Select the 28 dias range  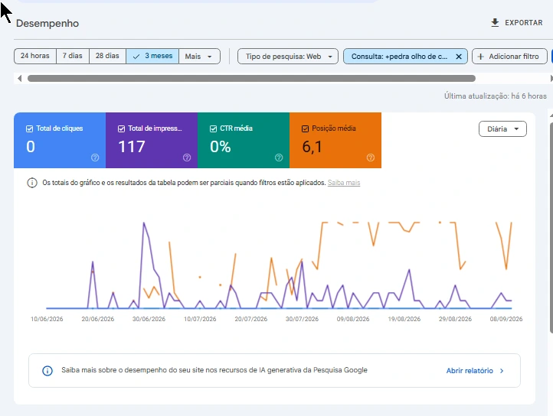(107, 56)
